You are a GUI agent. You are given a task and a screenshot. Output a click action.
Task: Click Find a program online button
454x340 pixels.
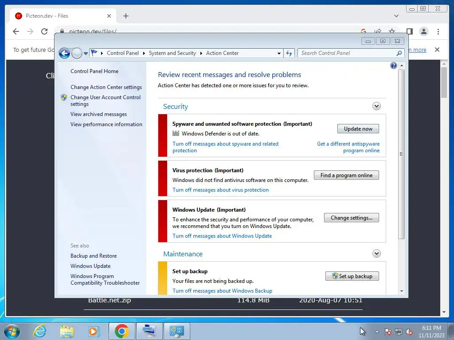[346, 175]
